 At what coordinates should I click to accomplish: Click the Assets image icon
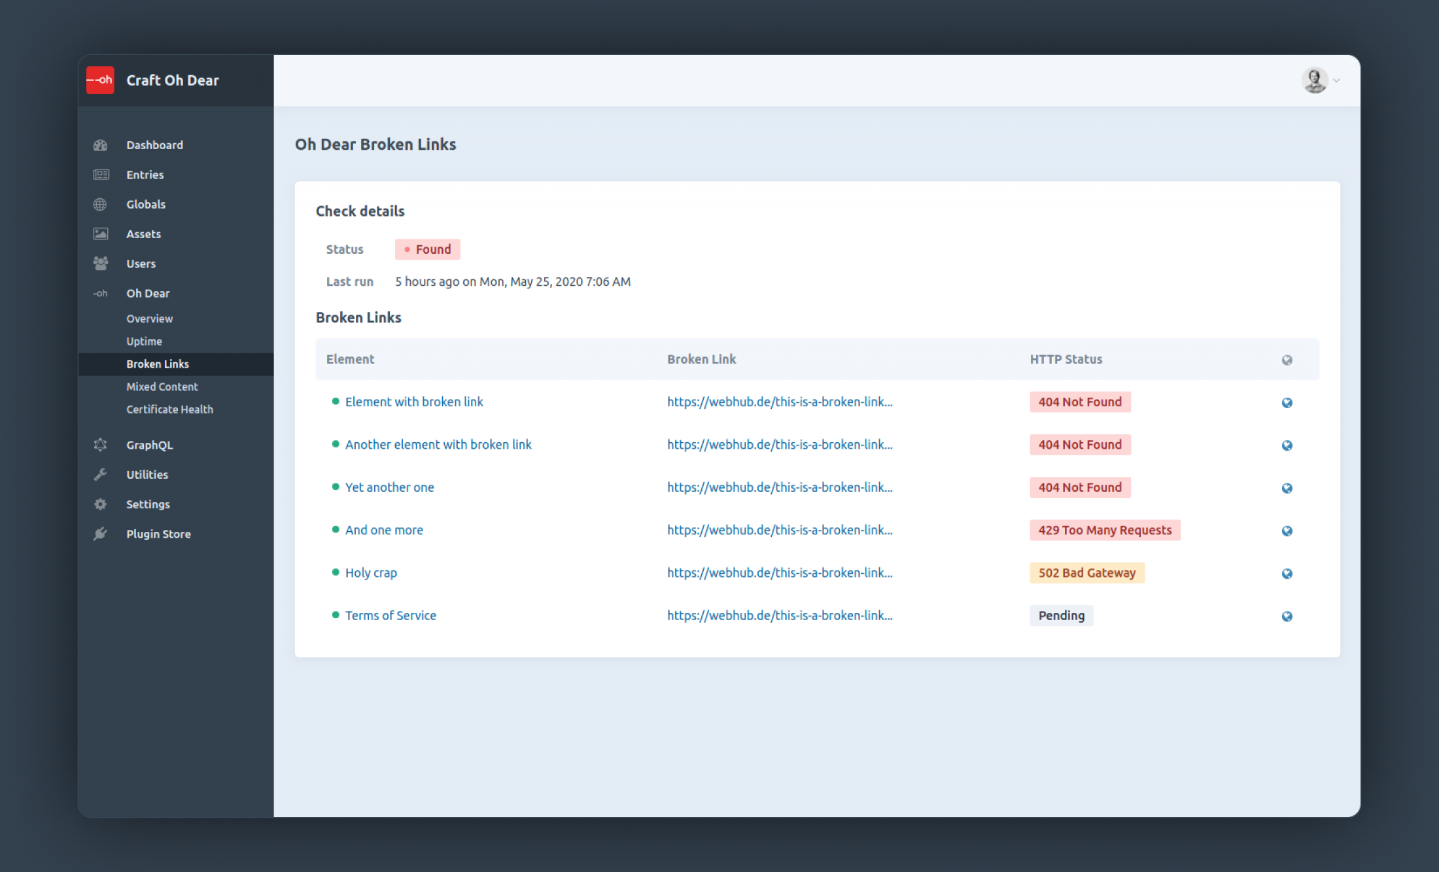click(x=101, y=234)
